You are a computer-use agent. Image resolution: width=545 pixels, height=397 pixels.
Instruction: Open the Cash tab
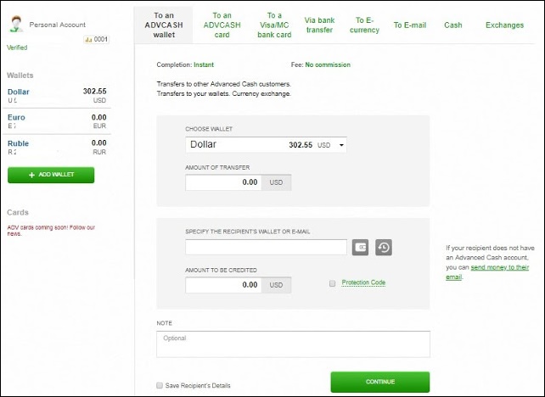click(453, 25)
